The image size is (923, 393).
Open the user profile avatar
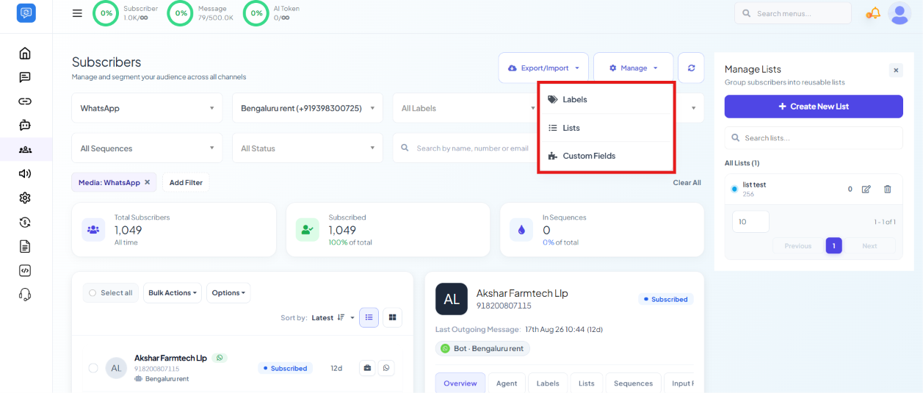[x=900, y=13]
